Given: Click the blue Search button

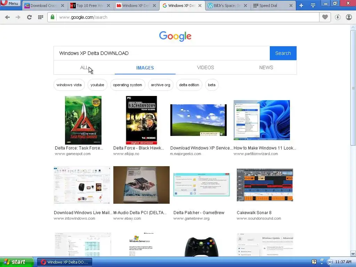Looking at the screenshot, I should coord(283,53).
